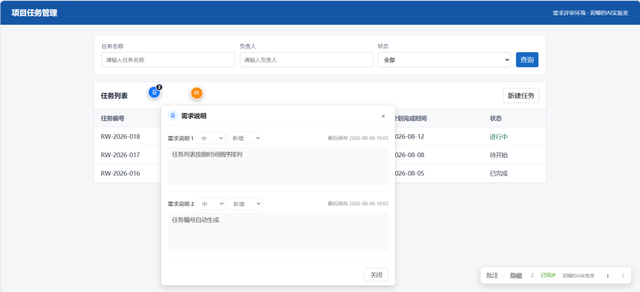Screen dimensions: 640x292
Task: Click the 负责人 input field
Action: click(x=306, y=60)
